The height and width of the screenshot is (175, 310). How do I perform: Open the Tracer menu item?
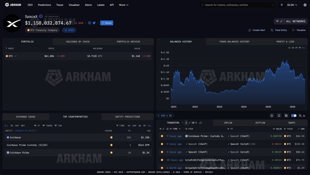tap(60, 5)
